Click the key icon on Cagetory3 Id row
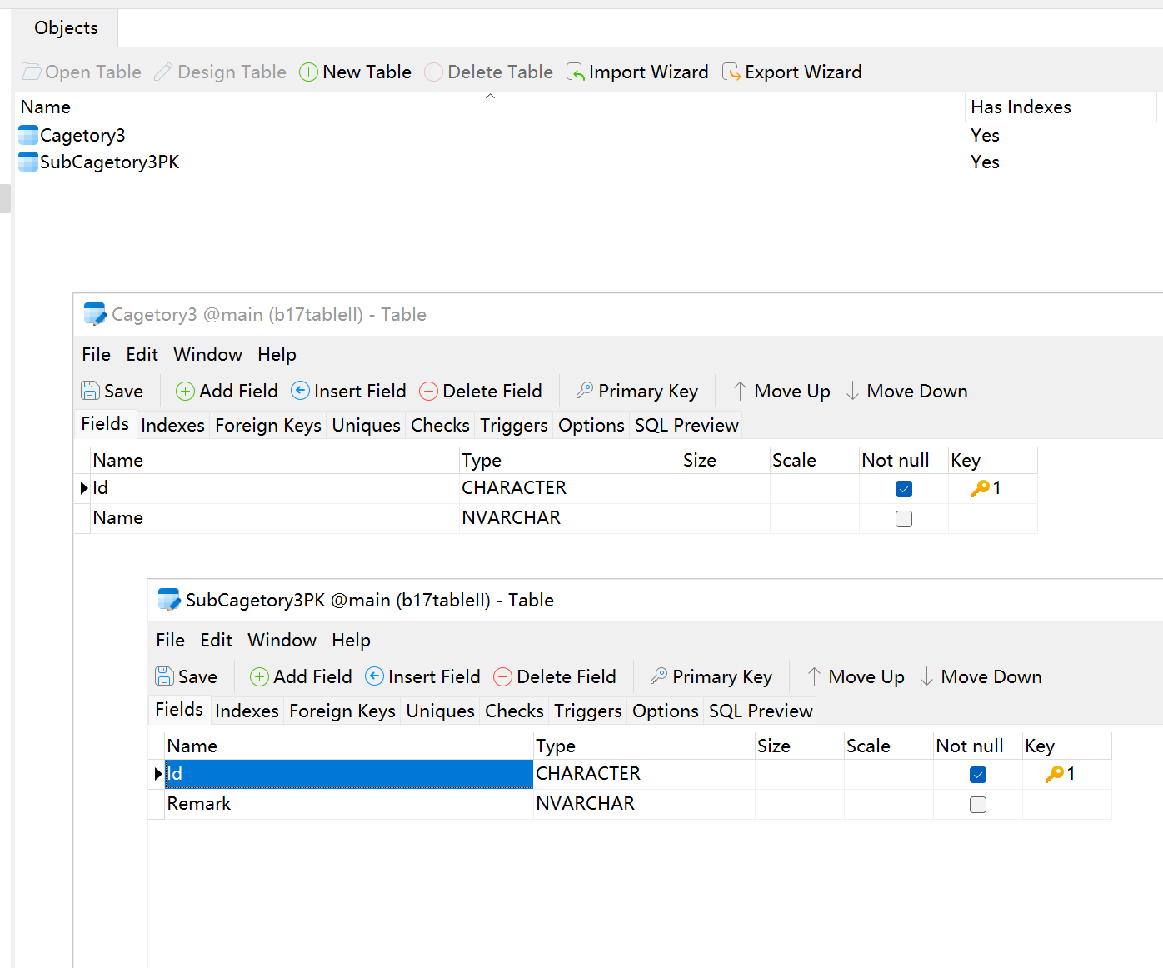 pos(981,488)
